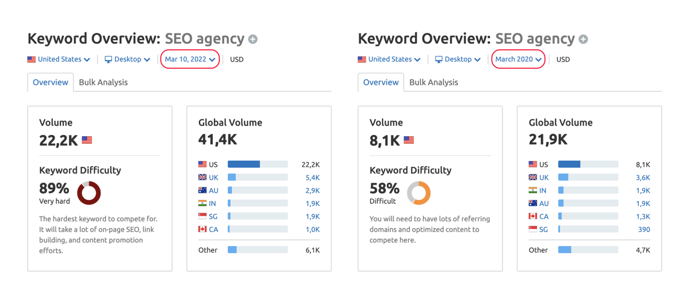Click US flag icon next to 22,2K volume
Viewport: 688px width, 304px height.
(x=87, y=140)
